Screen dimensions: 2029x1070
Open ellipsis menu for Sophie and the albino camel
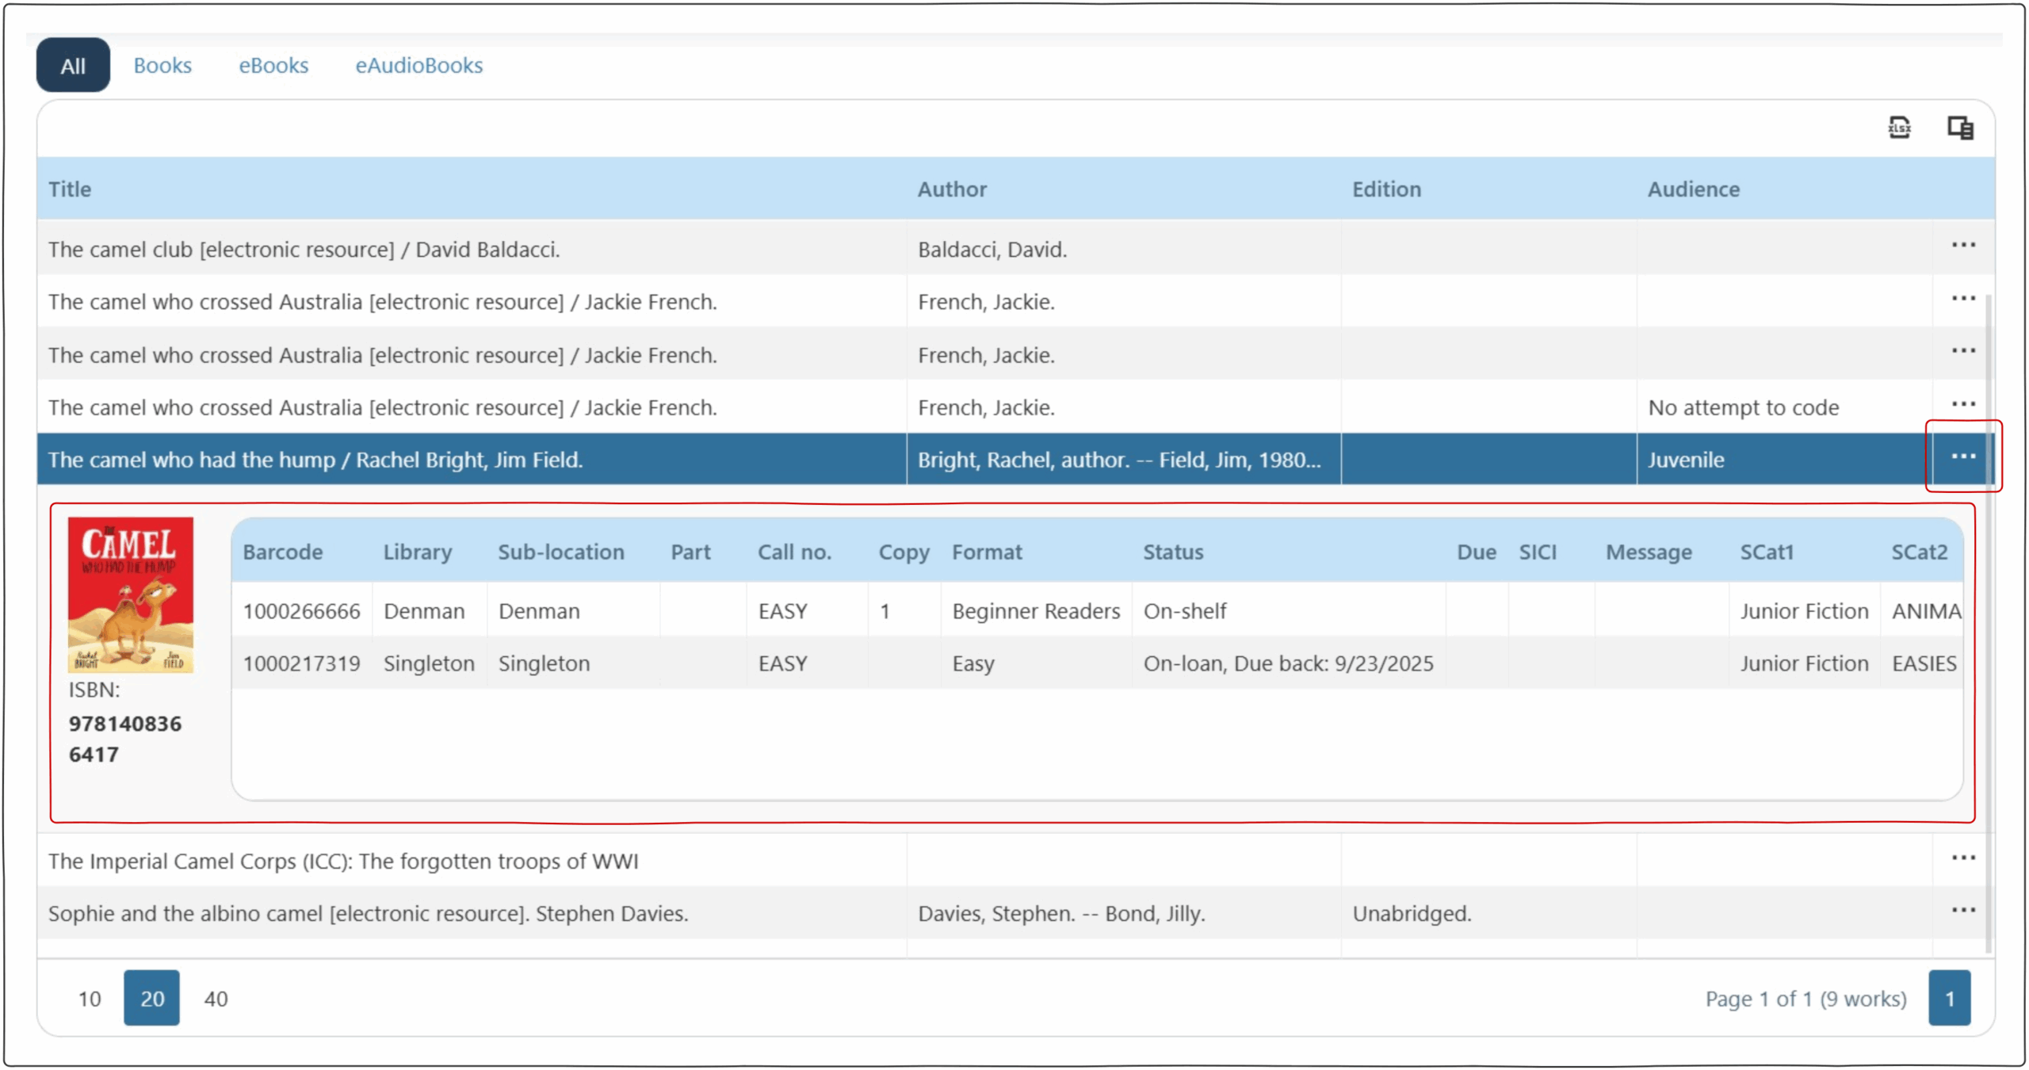(x=1962, y=910)
